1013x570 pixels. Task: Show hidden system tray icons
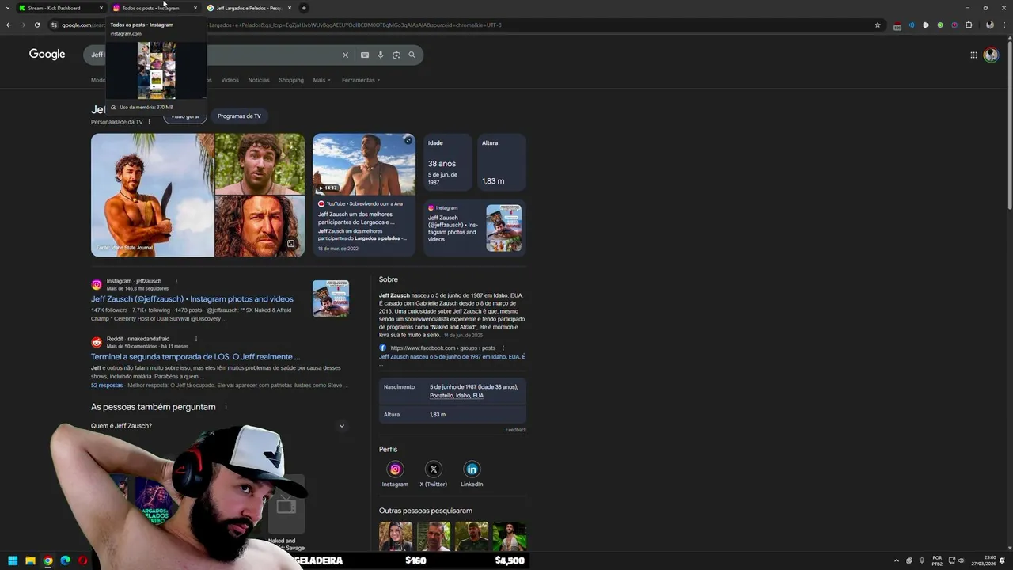click(x=897, y=560)
